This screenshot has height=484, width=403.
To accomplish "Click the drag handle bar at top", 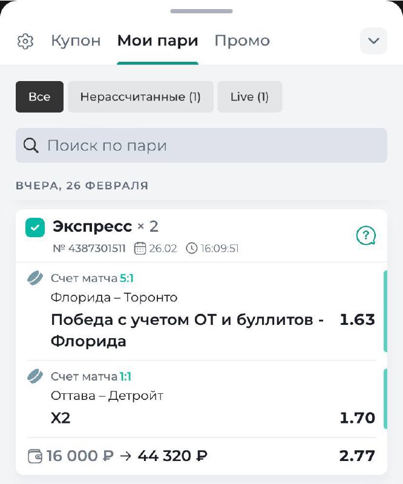I will (x=201, y=11).
